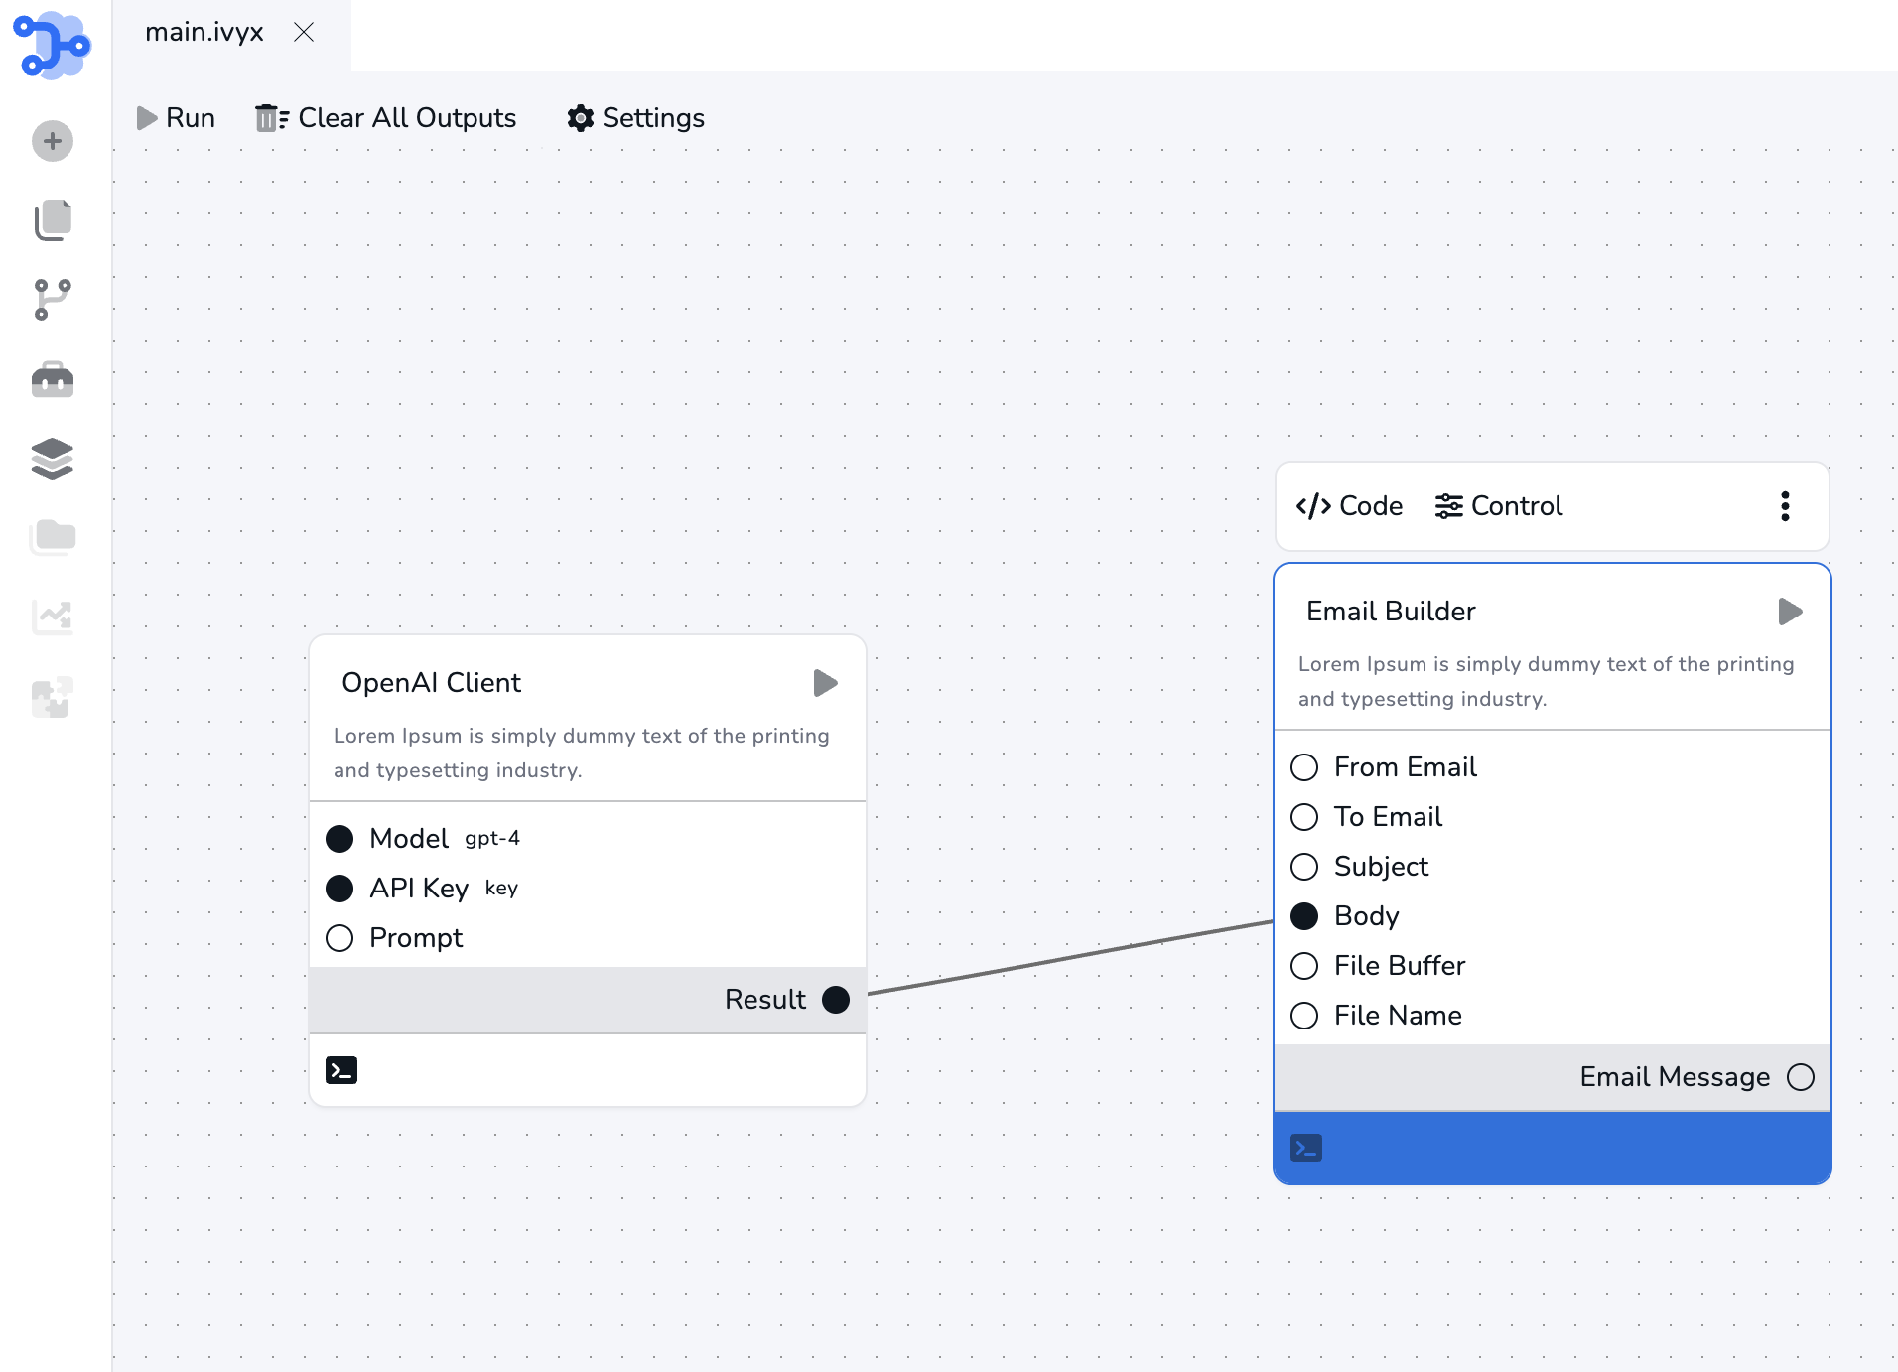This screenshot has width=1898, height=1372.
Task: Toggle terminal output of OpenAI Client node
Action: click(x=341, y=1070)
